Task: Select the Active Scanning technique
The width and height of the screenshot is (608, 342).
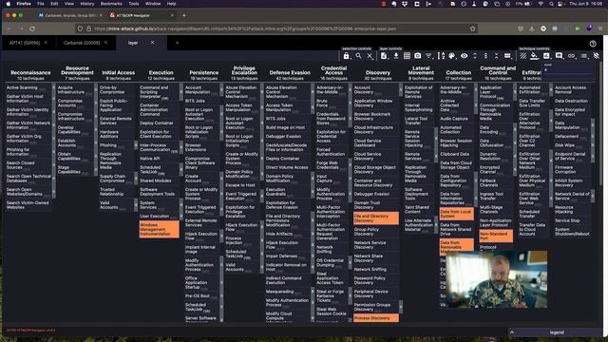Action: point(28,88)
